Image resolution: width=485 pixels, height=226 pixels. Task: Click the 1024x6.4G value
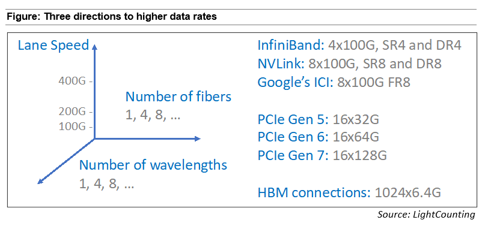point(407,193)
